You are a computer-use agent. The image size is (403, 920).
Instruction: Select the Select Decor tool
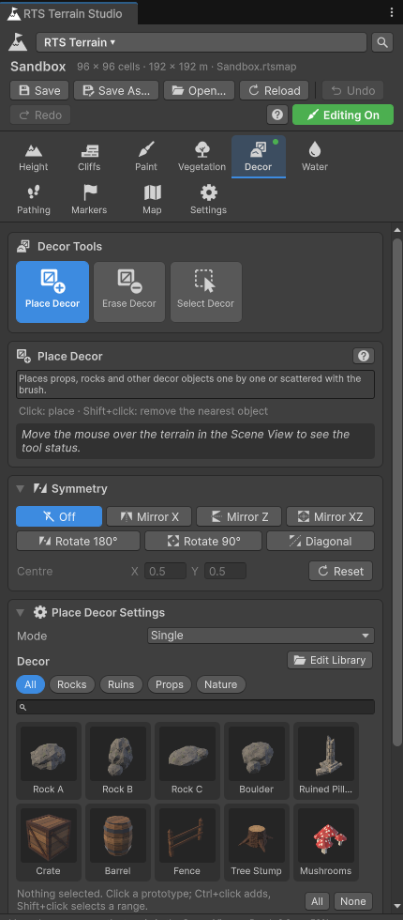[206, 292]
